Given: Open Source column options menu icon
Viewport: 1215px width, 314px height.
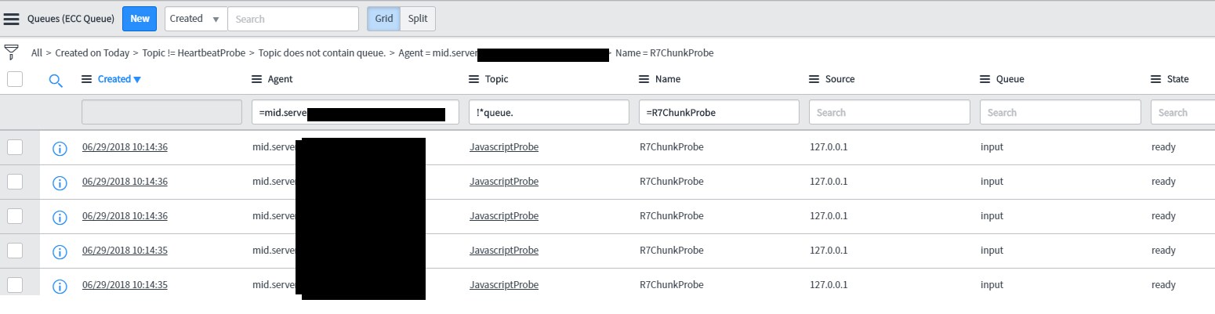Looking at the screenshot, I should point(814,79).
